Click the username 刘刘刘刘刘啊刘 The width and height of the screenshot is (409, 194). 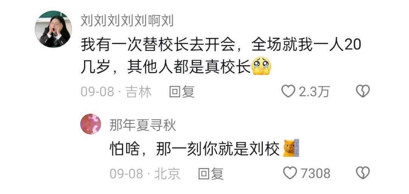pos(127,20)
